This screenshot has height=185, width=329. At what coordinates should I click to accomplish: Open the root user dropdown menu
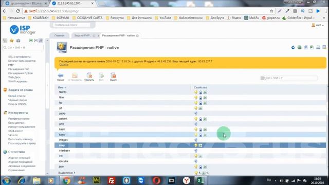coord(318,25)
